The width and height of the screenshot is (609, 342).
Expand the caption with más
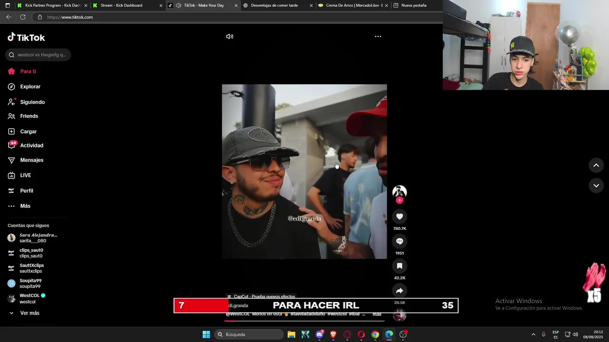[x=377, y=314]
